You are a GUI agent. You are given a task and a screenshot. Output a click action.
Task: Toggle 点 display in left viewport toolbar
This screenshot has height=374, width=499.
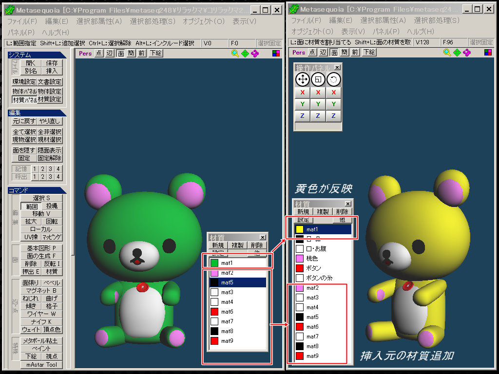coord(99,53)
